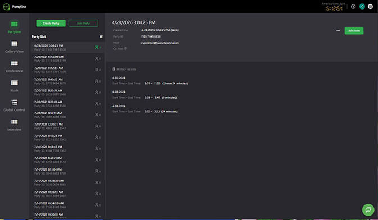Click the host email address text
The height and width of the screenshot is (220, 378).
click(160, 43)
